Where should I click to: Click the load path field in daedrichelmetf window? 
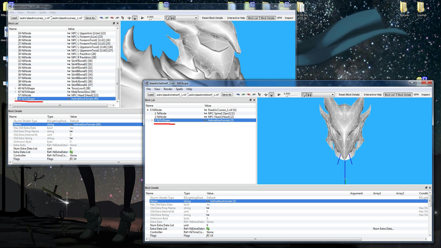(x=171, y=95)
